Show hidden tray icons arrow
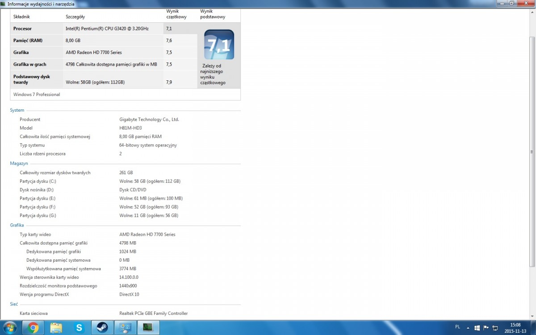Screen dimensions: 536x335 469,328
